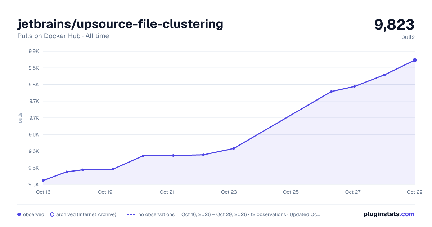432x227 pixels.
Task: Click the chart title jetbrains/upsource-file-clustering
Action: [120, 24]
